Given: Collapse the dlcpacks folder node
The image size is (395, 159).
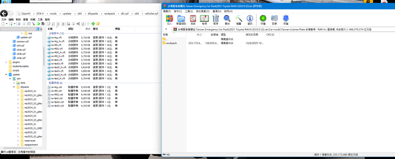Looking at the screenshot, I should tap(14, 87).
